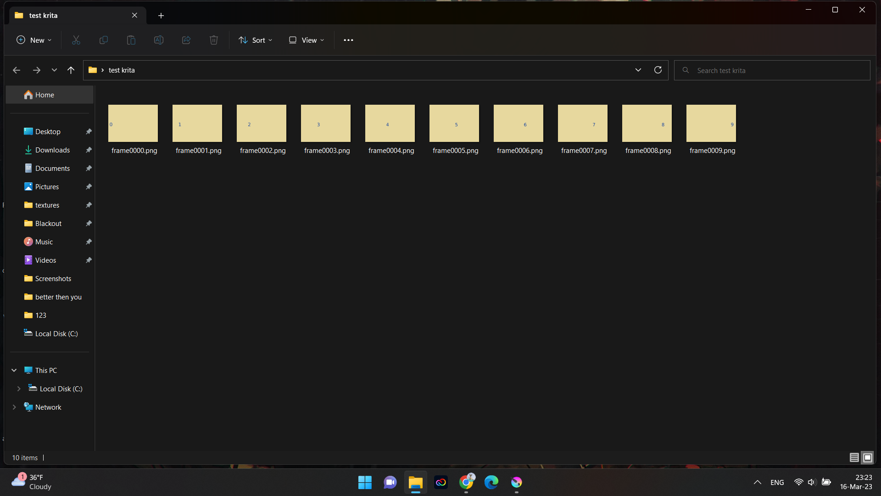This screenshot has height=496, width=881.
Task: Click the New button in toolbar
Action: point(34,40)
